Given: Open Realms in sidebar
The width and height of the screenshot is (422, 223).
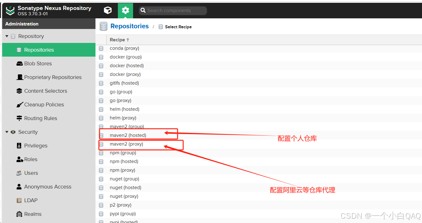Looking at the screenshot, I should click(49, 214).
